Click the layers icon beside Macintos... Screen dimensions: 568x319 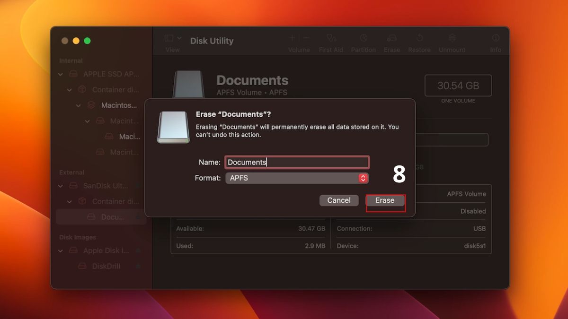[x=91, y=105]
